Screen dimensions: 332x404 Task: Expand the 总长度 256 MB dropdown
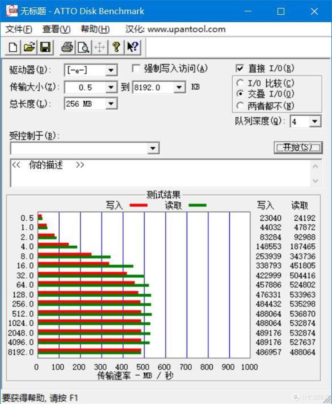click(111, 104)
